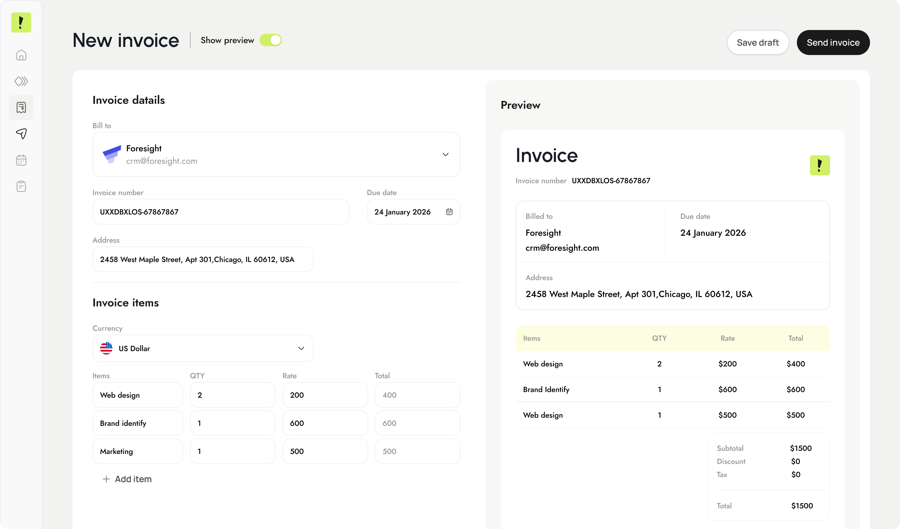Click the Discount $0 value in the preview

click(x=795, y=461)
